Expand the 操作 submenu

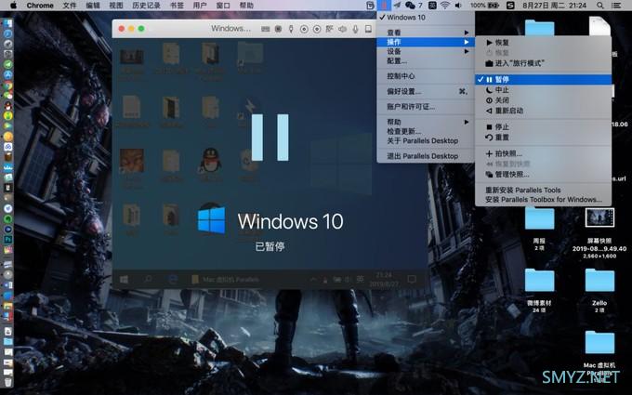click(x=426, y=42)
